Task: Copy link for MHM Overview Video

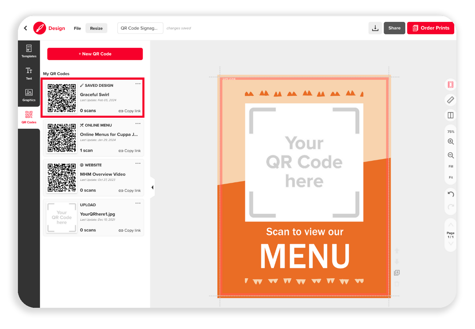Action: point(130,190)
